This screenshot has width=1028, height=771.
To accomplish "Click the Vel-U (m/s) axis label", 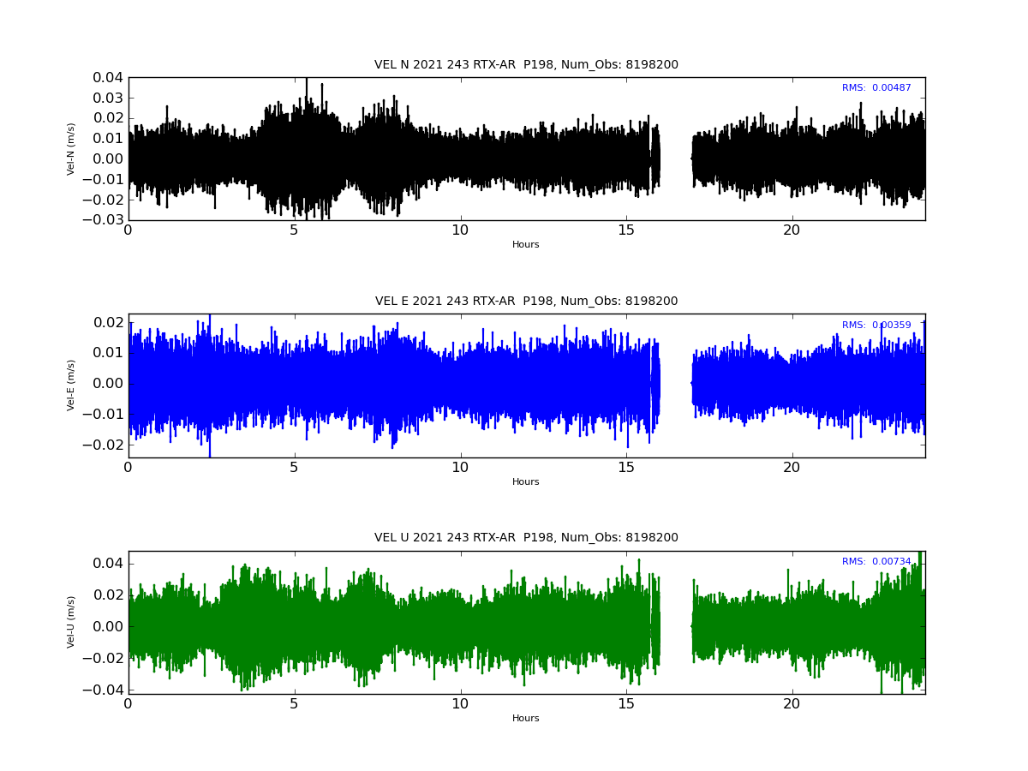I will tap(72, 622).
